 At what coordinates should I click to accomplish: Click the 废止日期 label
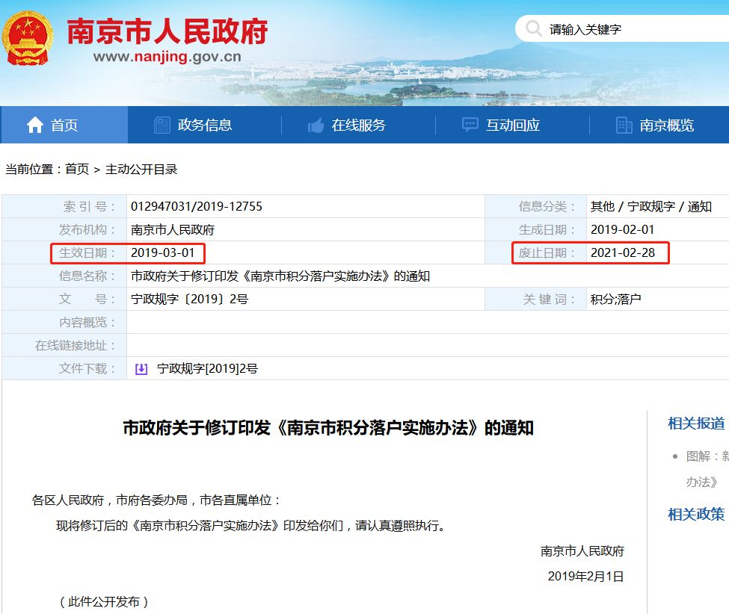[547, 252]
